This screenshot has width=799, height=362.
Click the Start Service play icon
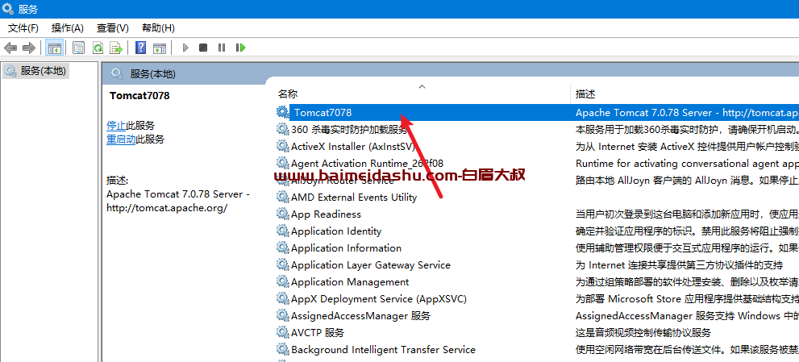185,48
